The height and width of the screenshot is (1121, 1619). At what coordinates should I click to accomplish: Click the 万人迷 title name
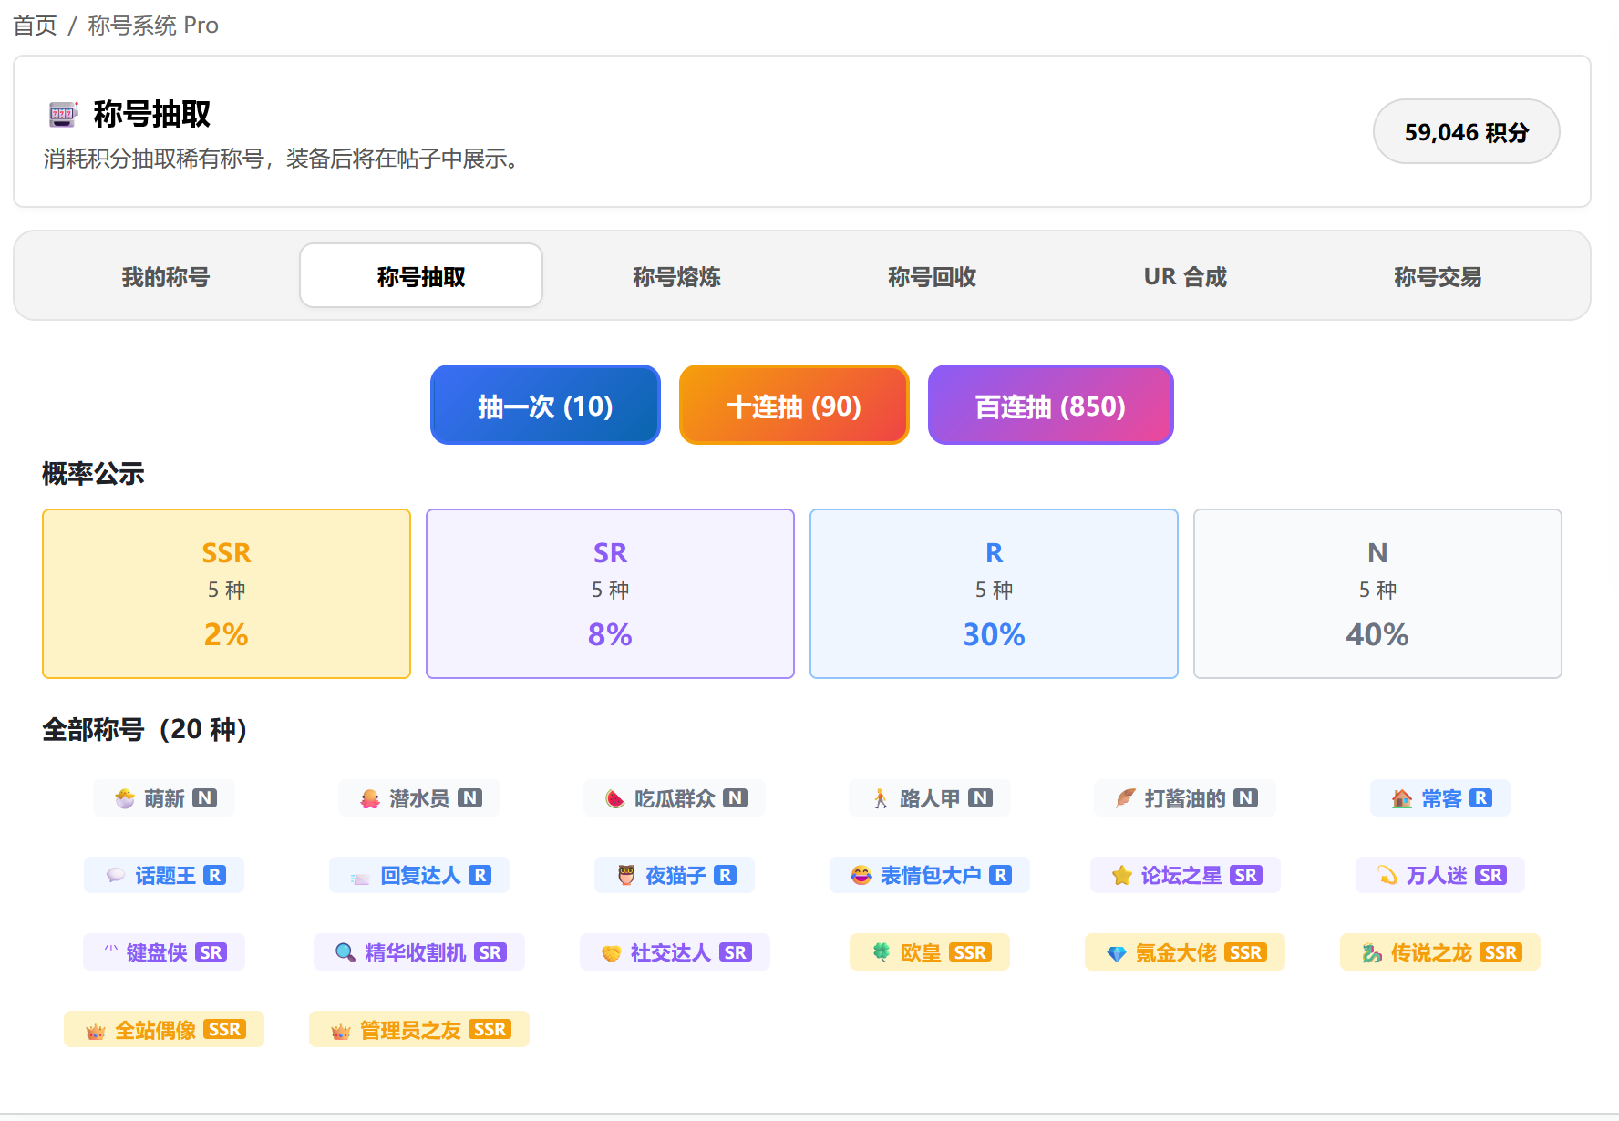pyautogui.click(x=1437, y=876)
